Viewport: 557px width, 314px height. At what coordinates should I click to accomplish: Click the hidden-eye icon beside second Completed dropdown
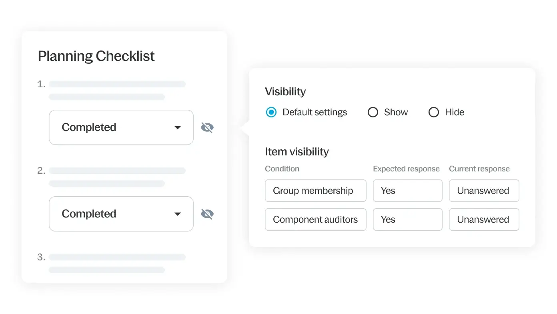(207, 214)
